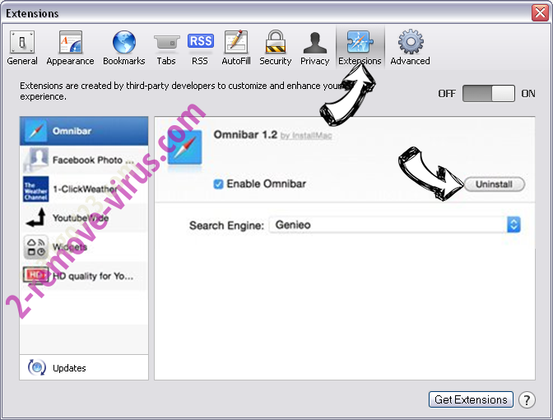Select Omnibar extension in list
This screenshot has width=553, height=420.
(x=84, y=131)
